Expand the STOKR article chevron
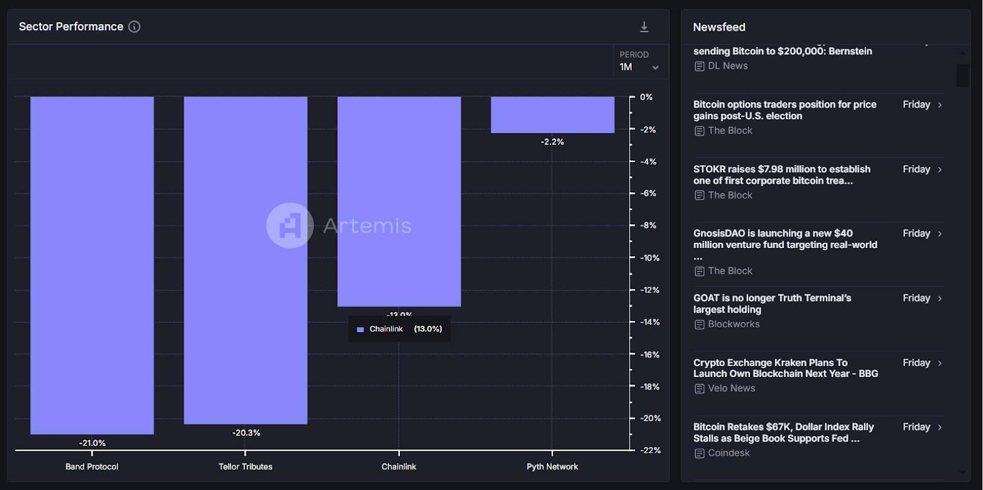The width and height of the screenshot is (983, 490). point(940,169)
